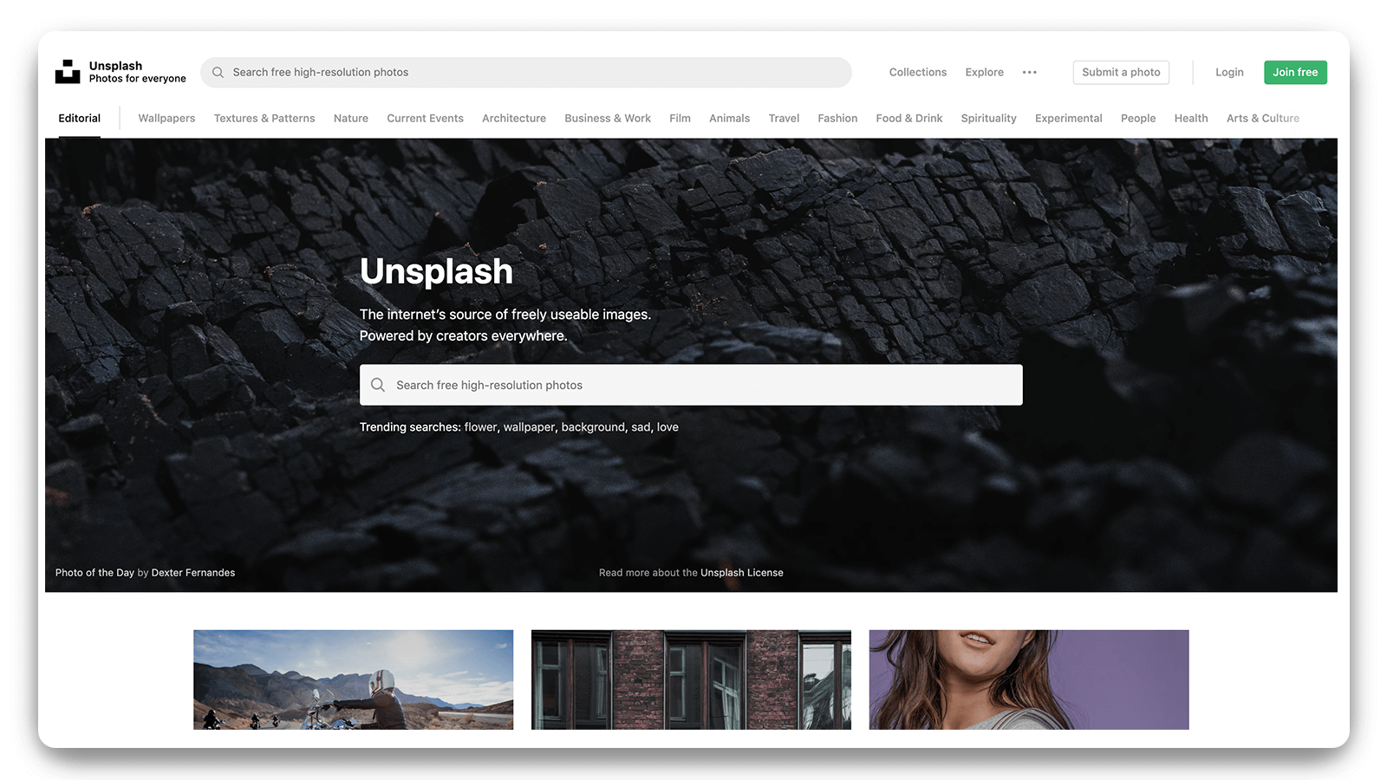This screenshot has width=1387, height=780.
Task: Click Submit a photo button
Action: pyautogui.click(x=1121, y=73)
